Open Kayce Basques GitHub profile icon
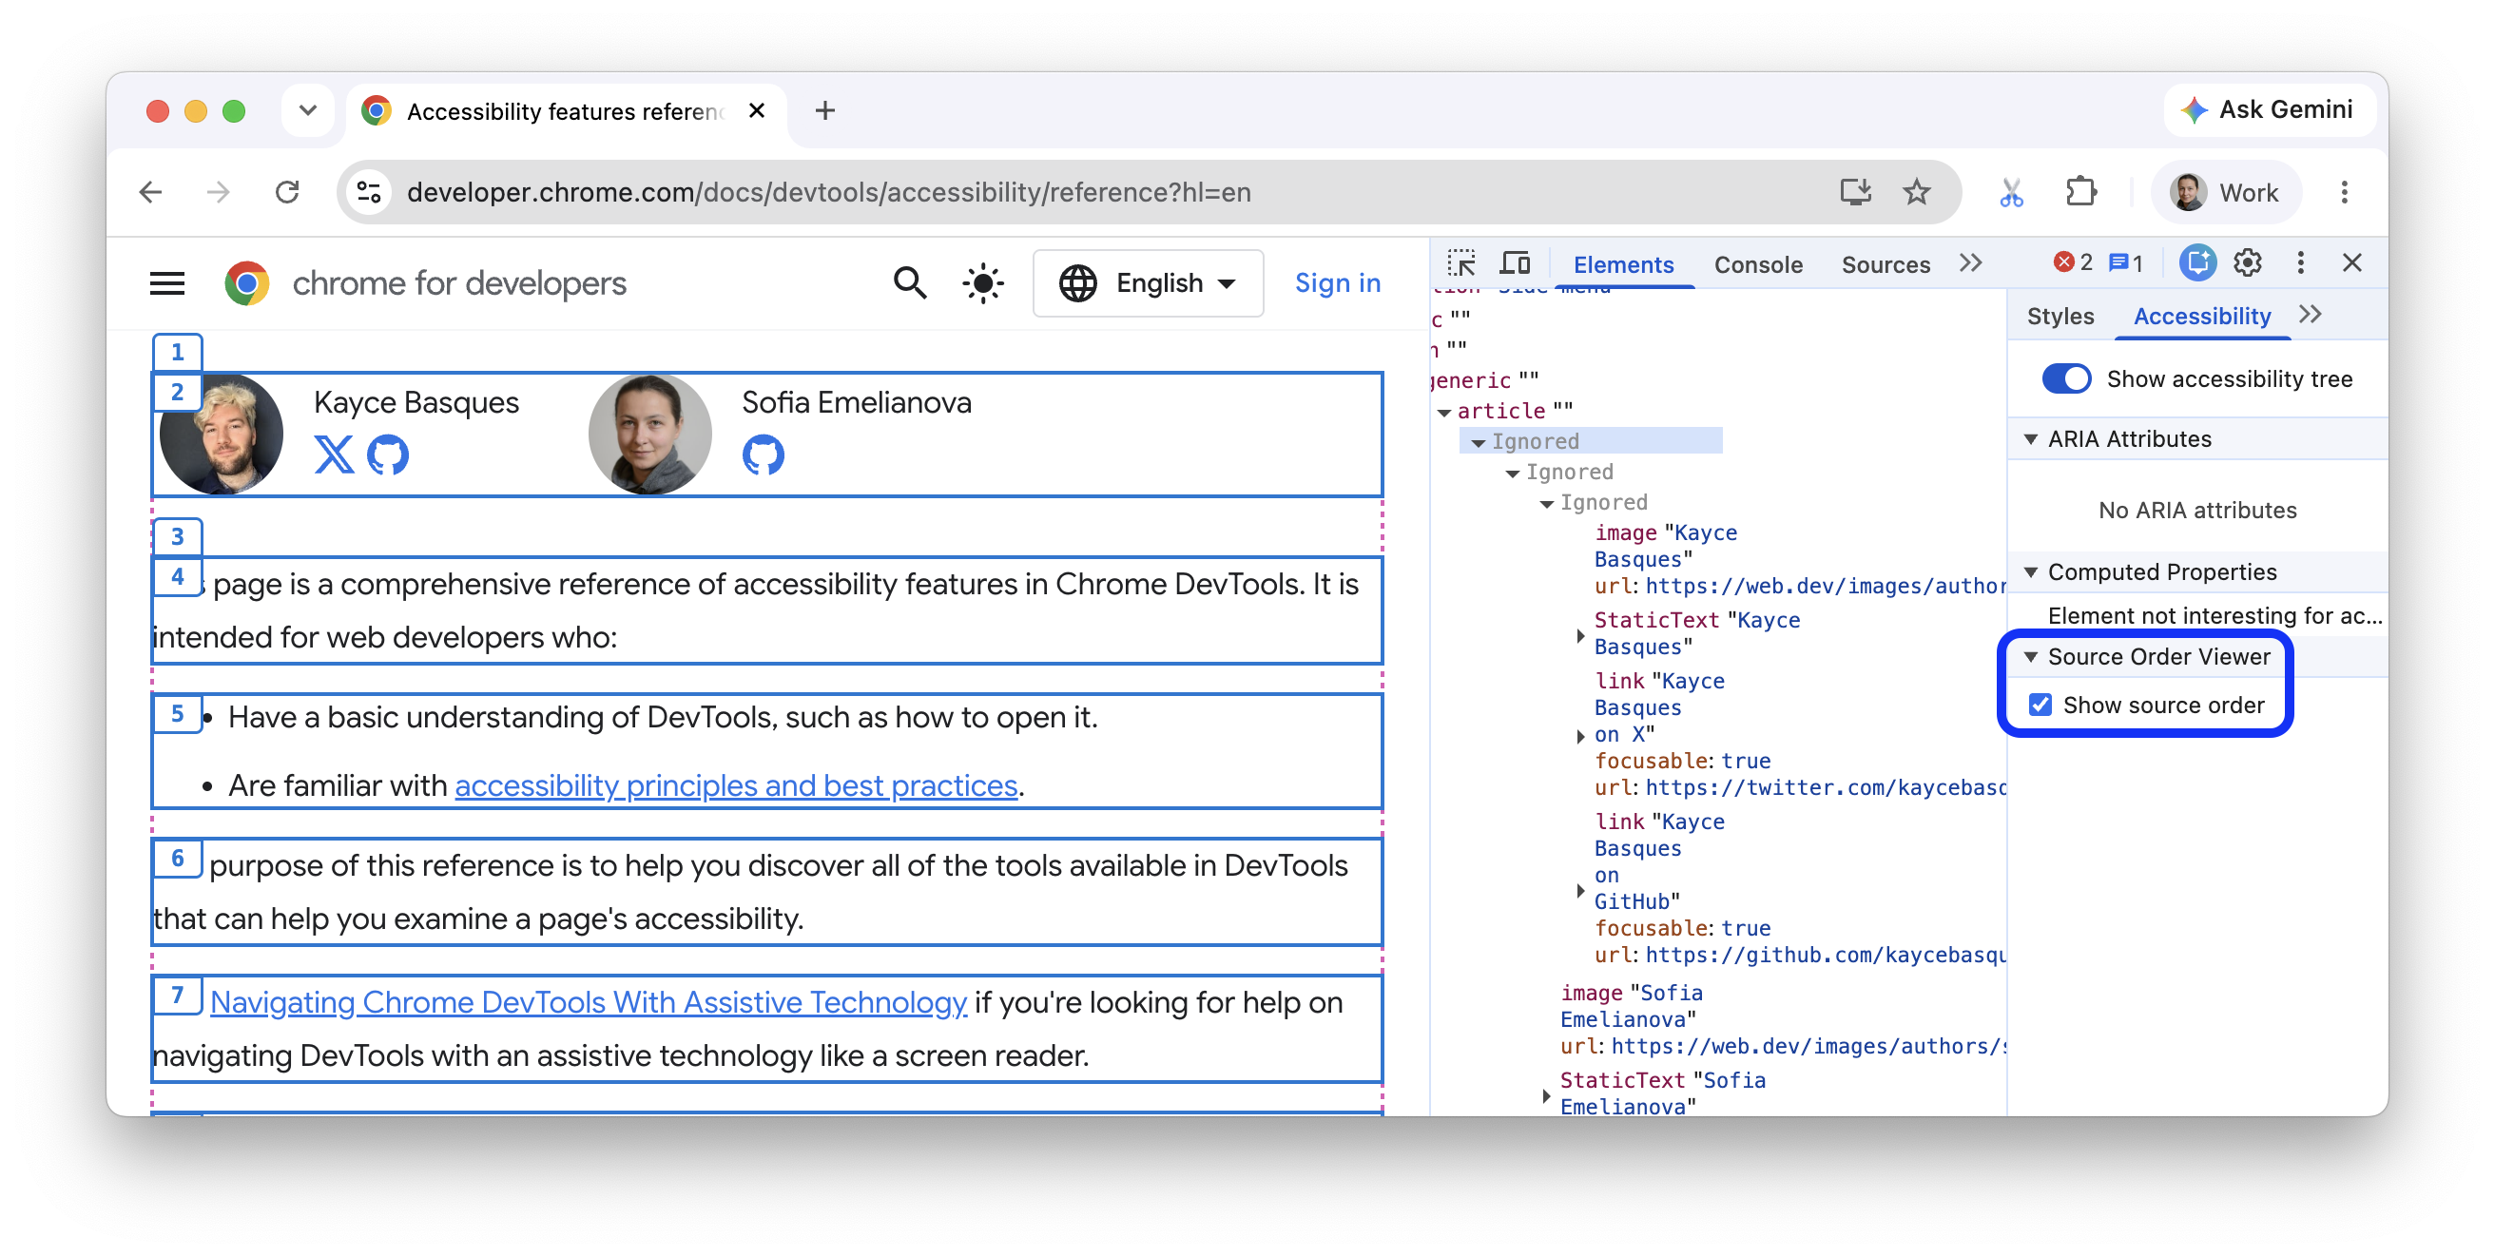The width and height of the screenshot is (2495, 1257). pyautogui.click(x=387, y=454)
